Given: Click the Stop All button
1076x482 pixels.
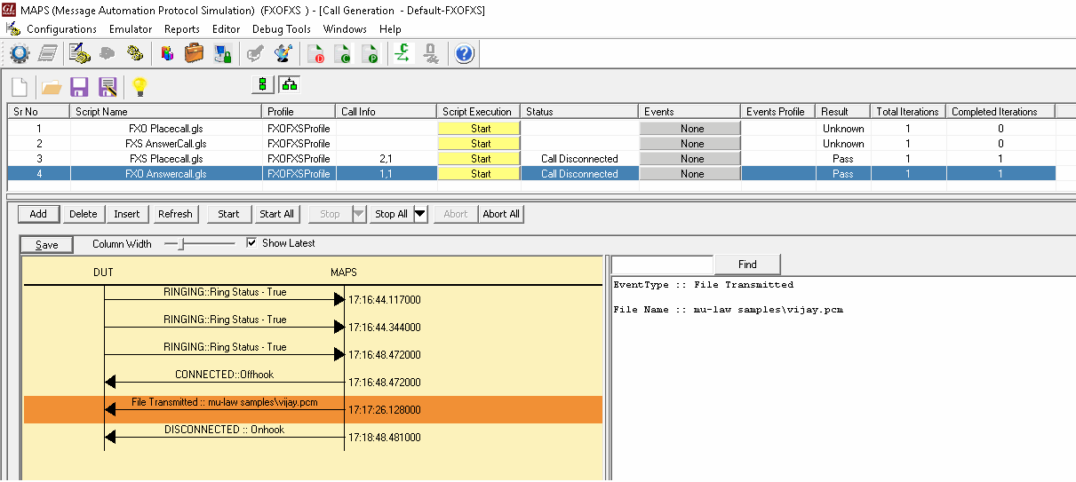Looking at the screenshot, I should click(391, 214).
